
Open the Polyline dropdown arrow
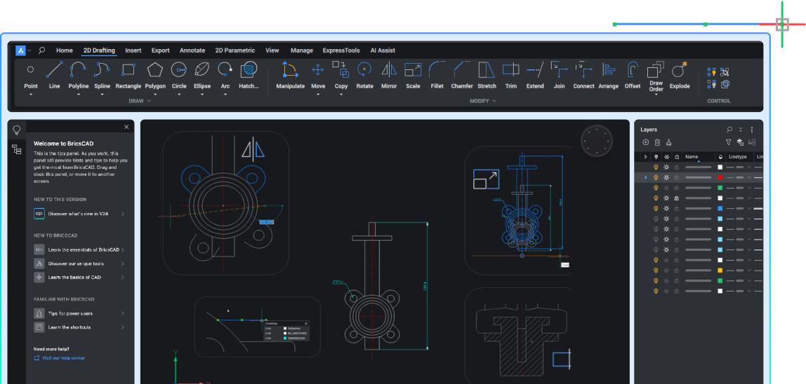[x=79, y=95]
